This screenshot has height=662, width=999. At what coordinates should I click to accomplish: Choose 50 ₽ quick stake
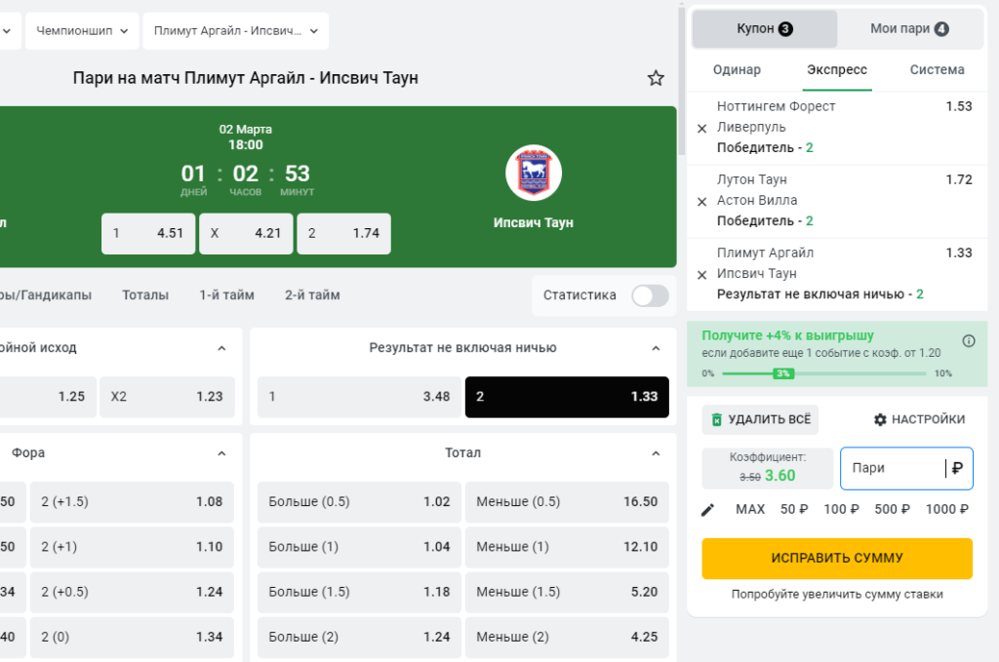794,509
